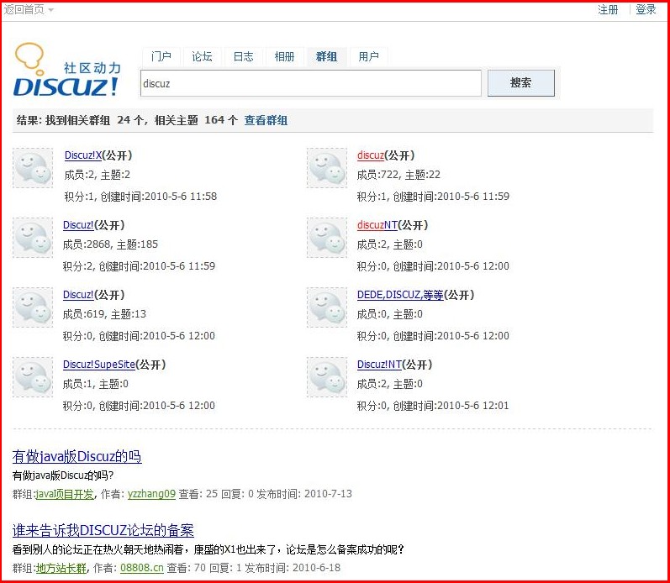Open the java项目开发 group link
Screen dimensions: 670x583
(65, 494)
